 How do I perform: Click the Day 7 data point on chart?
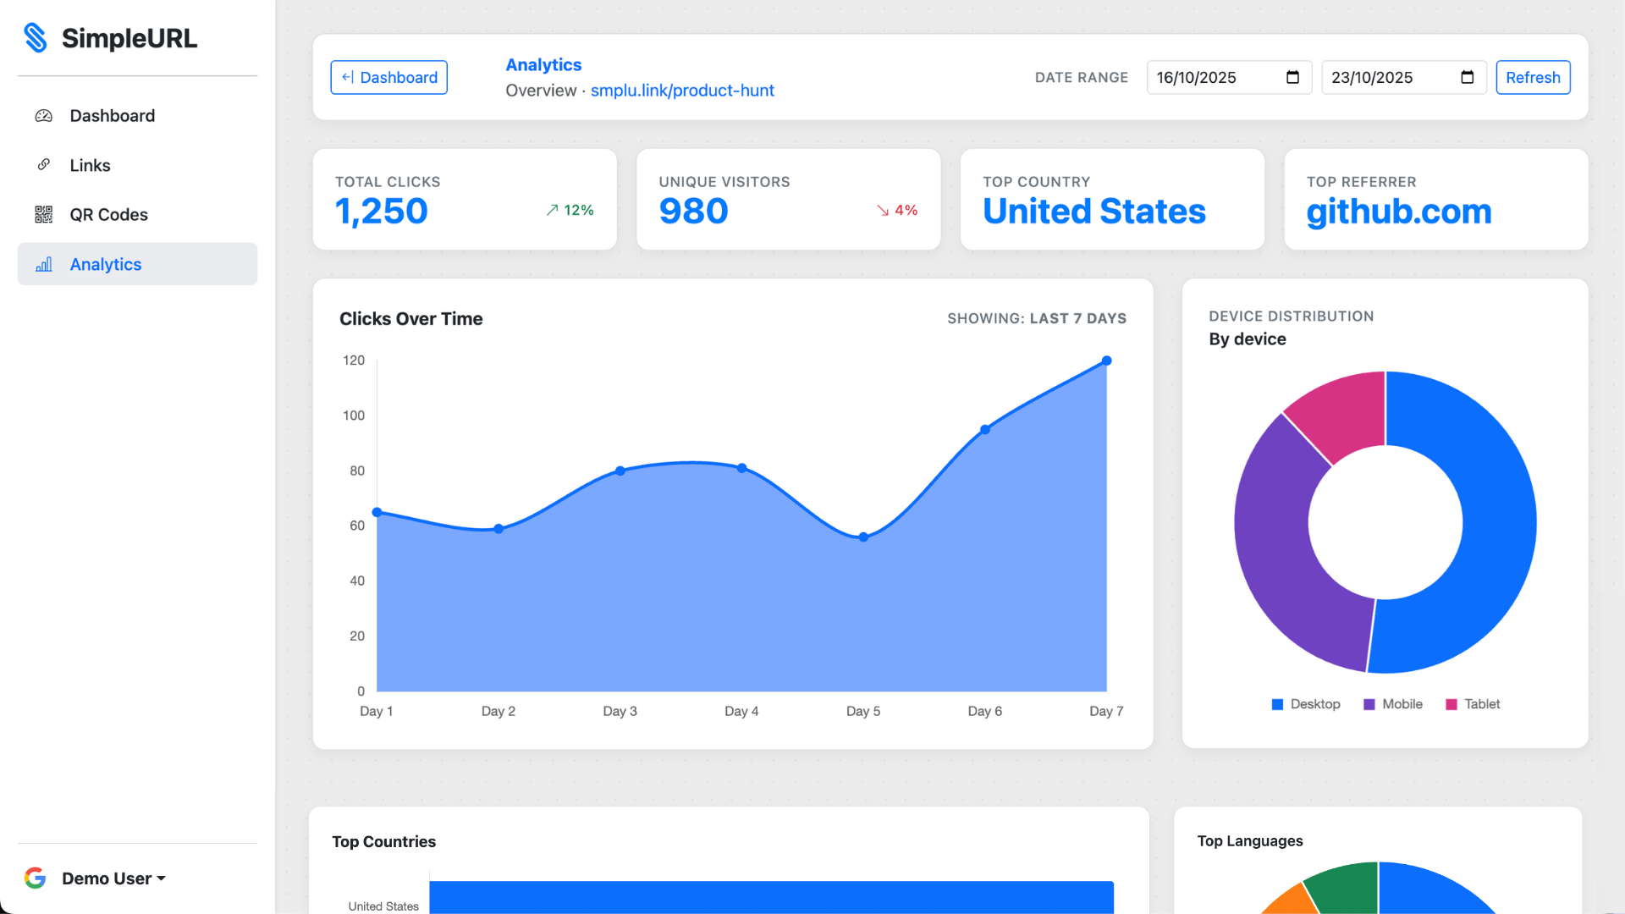[1106, 361]
